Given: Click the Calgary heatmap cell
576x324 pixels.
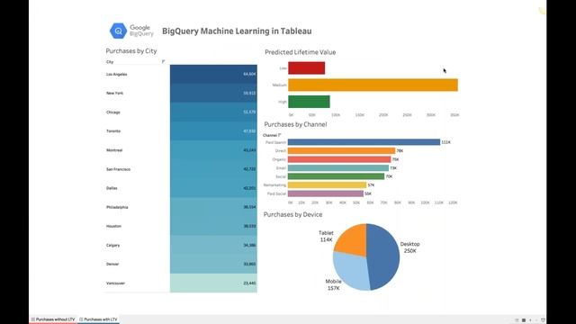Looking at the screenshot, I should point(213,245).
